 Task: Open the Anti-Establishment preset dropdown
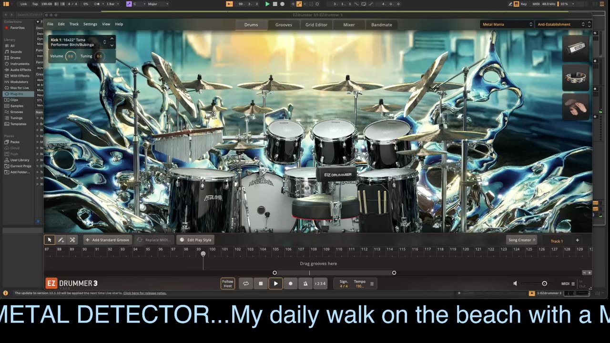560,24
